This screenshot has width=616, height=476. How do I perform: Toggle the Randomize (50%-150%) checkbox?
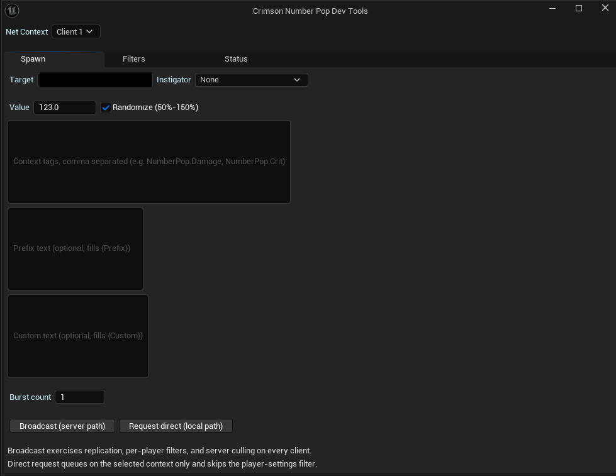(x=106, y=108)
